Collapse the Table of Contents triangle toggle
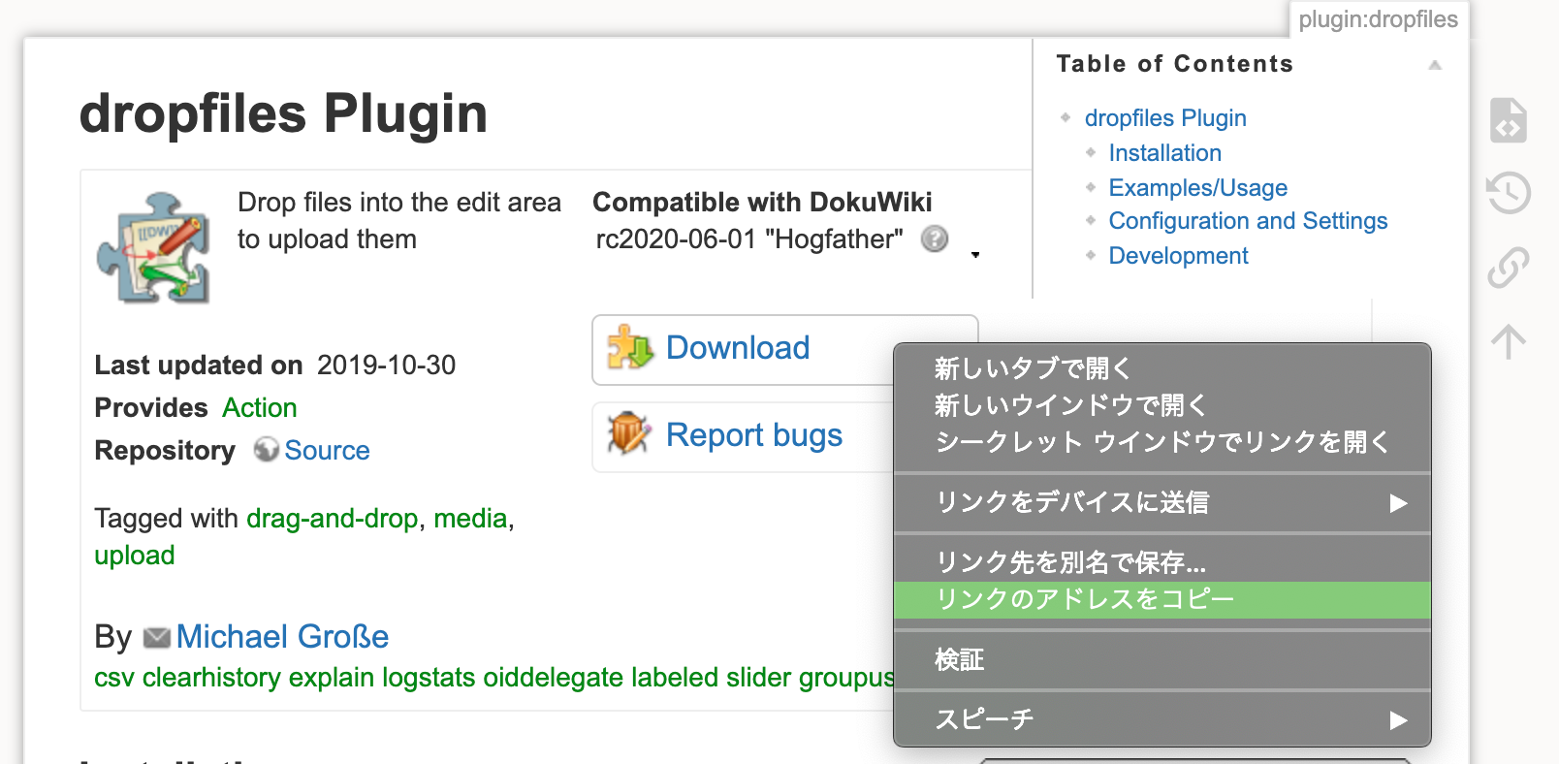Viewport: 1559px width, 764px height. click(x=1435, y=65)
